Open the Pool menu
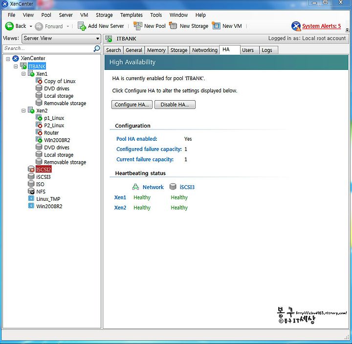The width and height of the screenshot is (352, 344). click(46, 15)
